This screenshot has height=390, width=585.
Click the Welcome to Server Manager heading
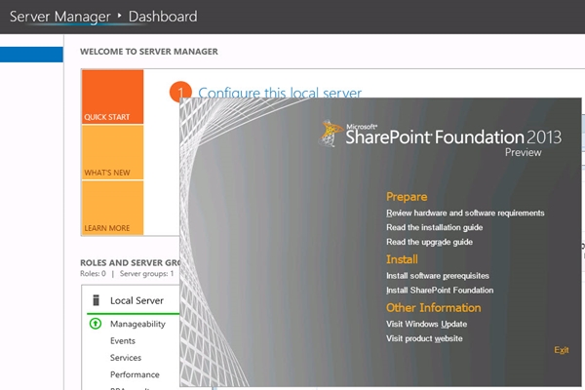coord(149,52)
